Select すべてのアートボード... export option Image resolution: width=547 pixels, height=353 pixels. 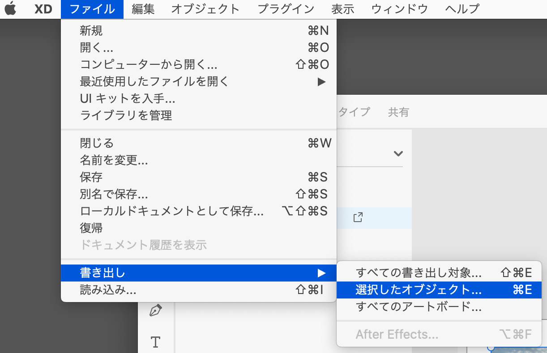click(x=439, y=307)
